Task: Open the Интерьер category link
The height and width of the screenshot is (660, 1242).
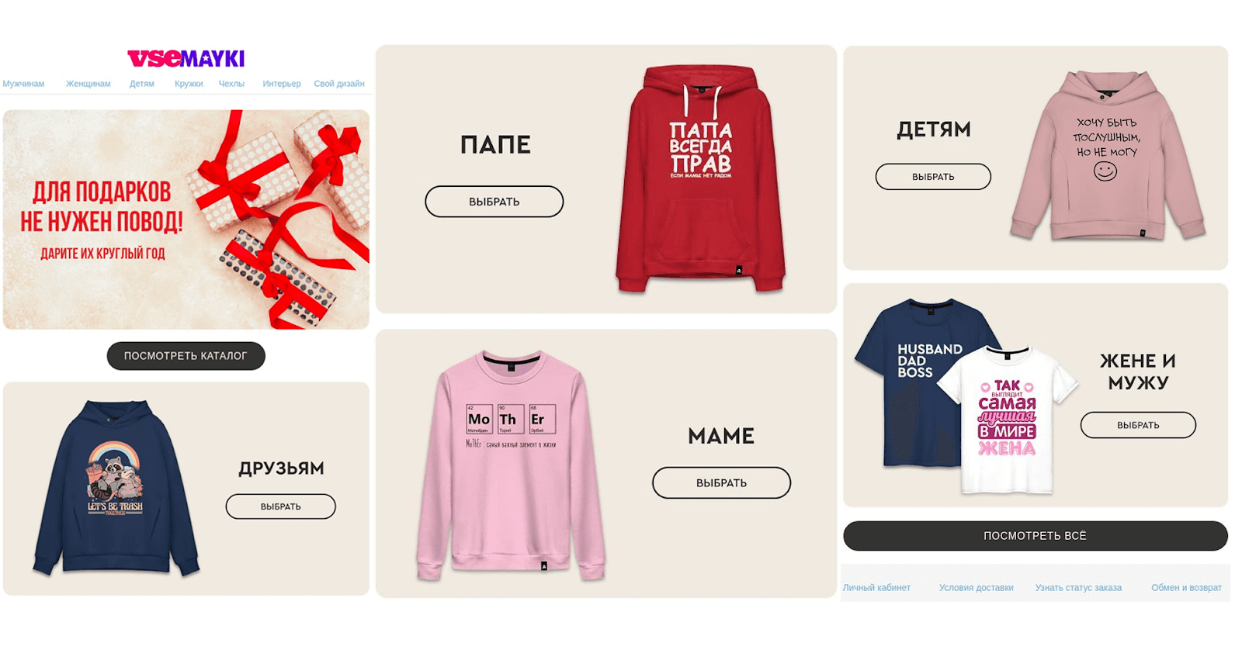Action: [x=282, y=84]
